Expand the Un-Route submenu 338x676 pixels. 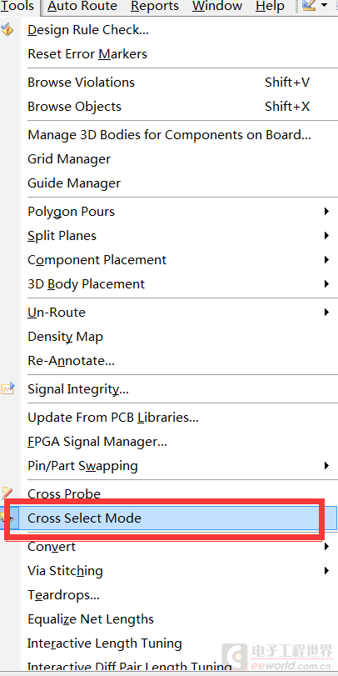(326, 312)
